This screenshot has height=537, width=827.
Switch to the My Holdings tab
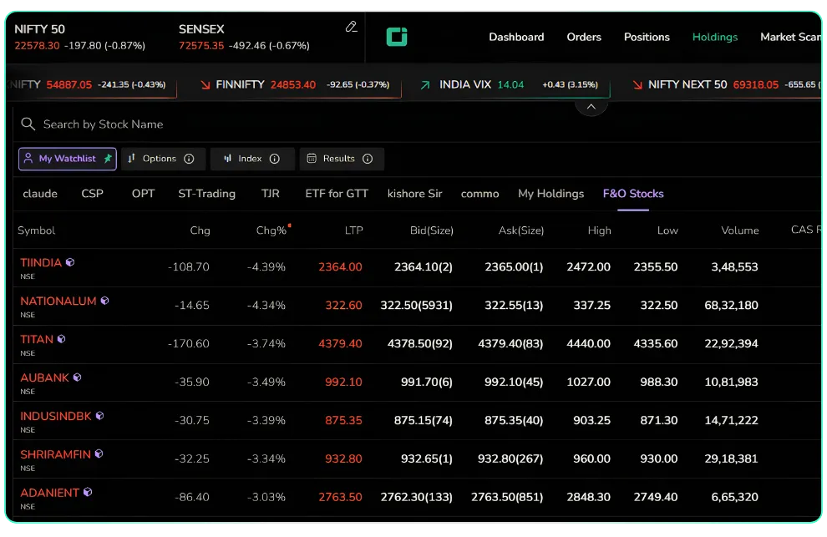click(550, 194)
